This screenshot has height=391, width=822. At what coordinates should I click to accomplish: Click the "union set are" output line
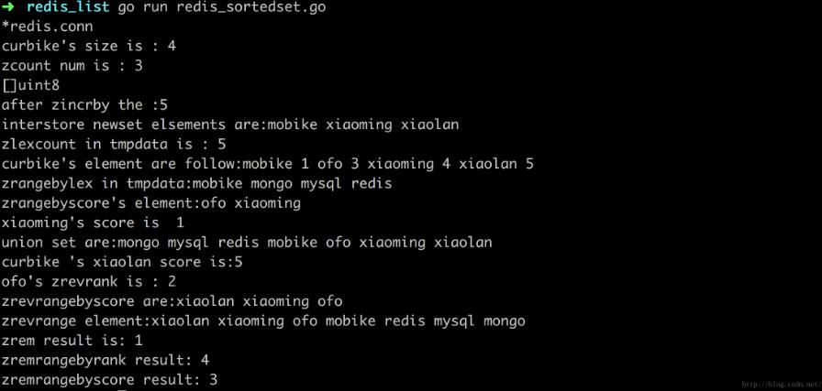coord(247,243)
